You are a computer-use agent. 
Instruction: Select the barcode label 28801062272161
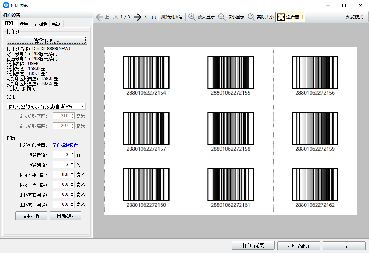[231, 187]
